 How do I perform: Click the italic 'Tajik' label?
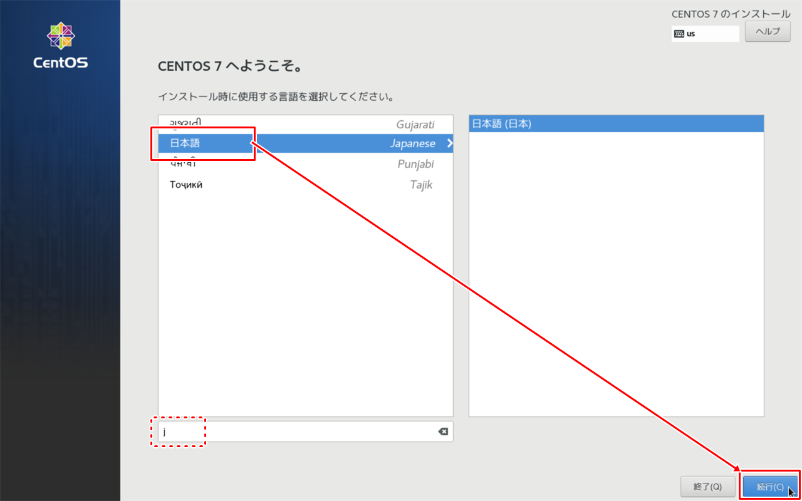pyautogui.click(x=420, y=184)
